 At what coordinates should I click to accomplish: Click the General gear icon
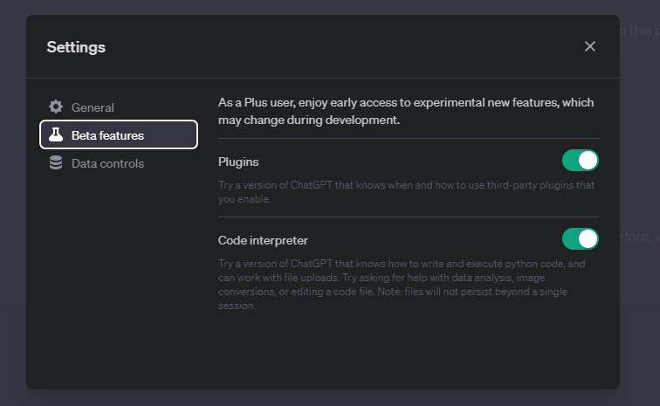(x=56, y=107)
